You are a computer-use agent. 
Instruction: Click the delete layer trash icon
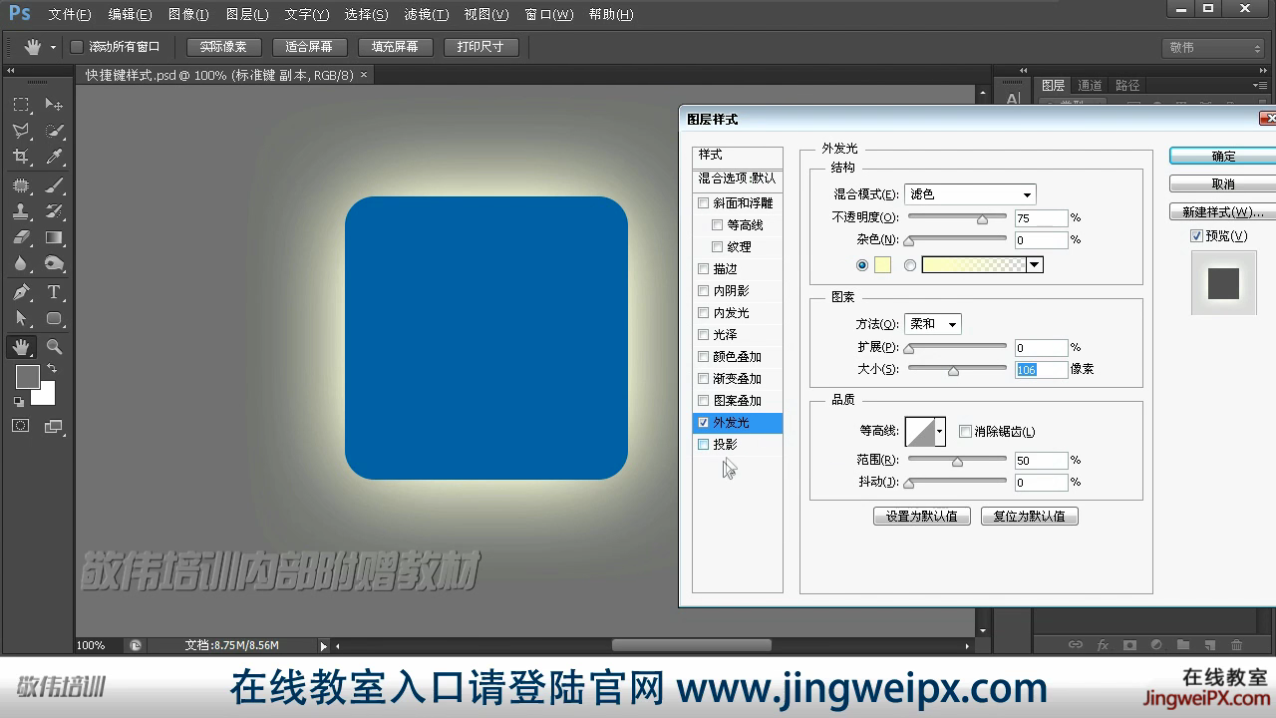point(1237,645)
